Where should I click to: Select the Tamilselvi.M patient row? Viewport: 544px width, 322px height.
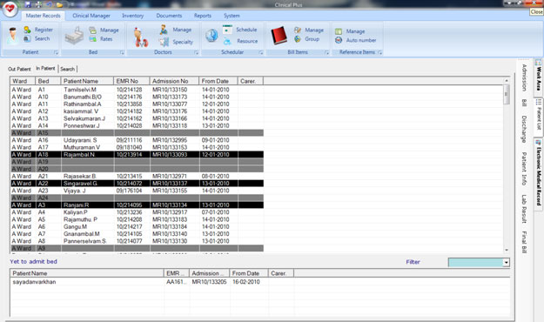[137, 90]
